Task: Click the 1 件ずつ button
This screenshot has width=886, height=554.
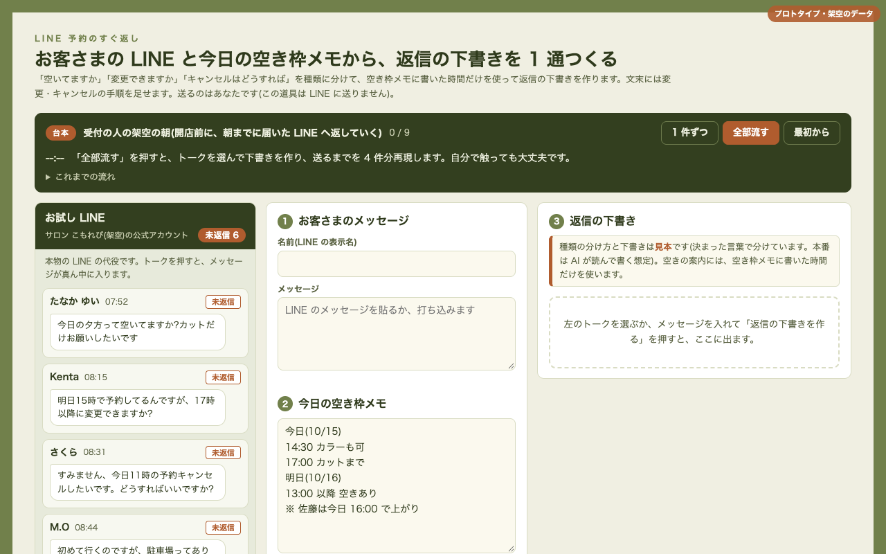Action: (689, 133)
